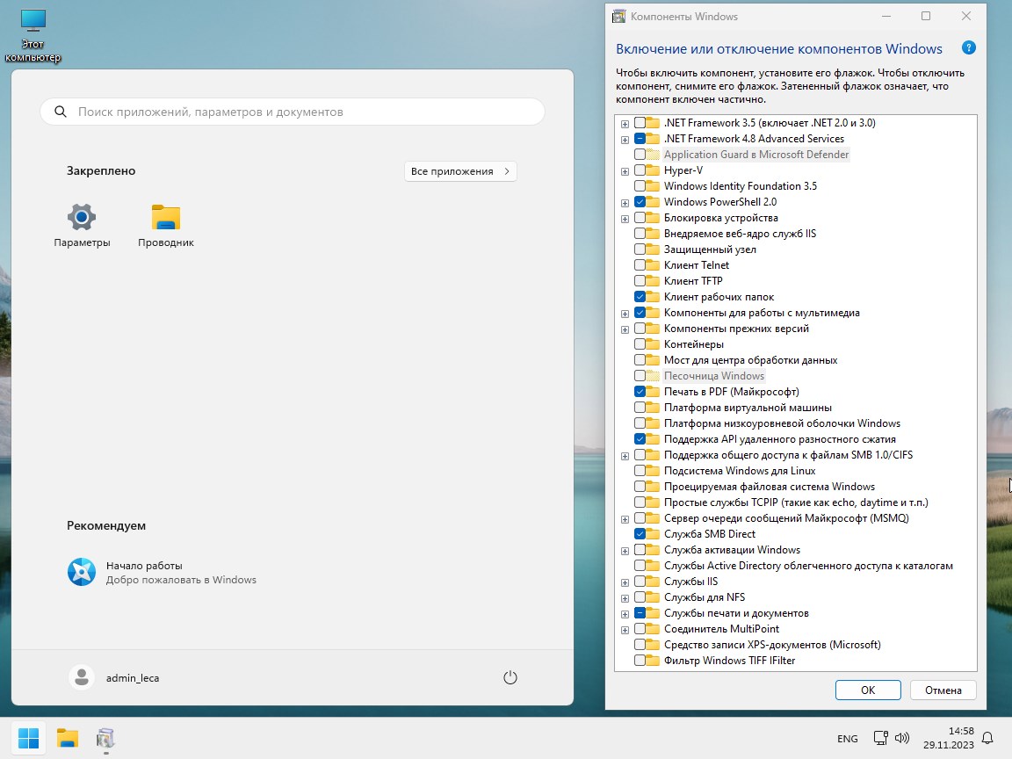Expand the Hyper-V tree node
The image size is (1012, 759).
tap(625, 171)
